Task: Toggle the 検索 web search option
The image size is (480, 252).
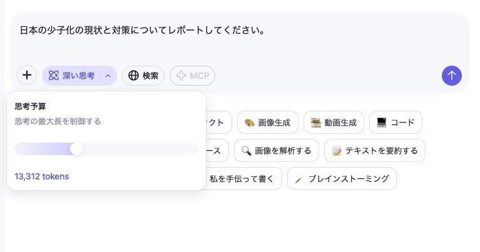Action: 143,76
